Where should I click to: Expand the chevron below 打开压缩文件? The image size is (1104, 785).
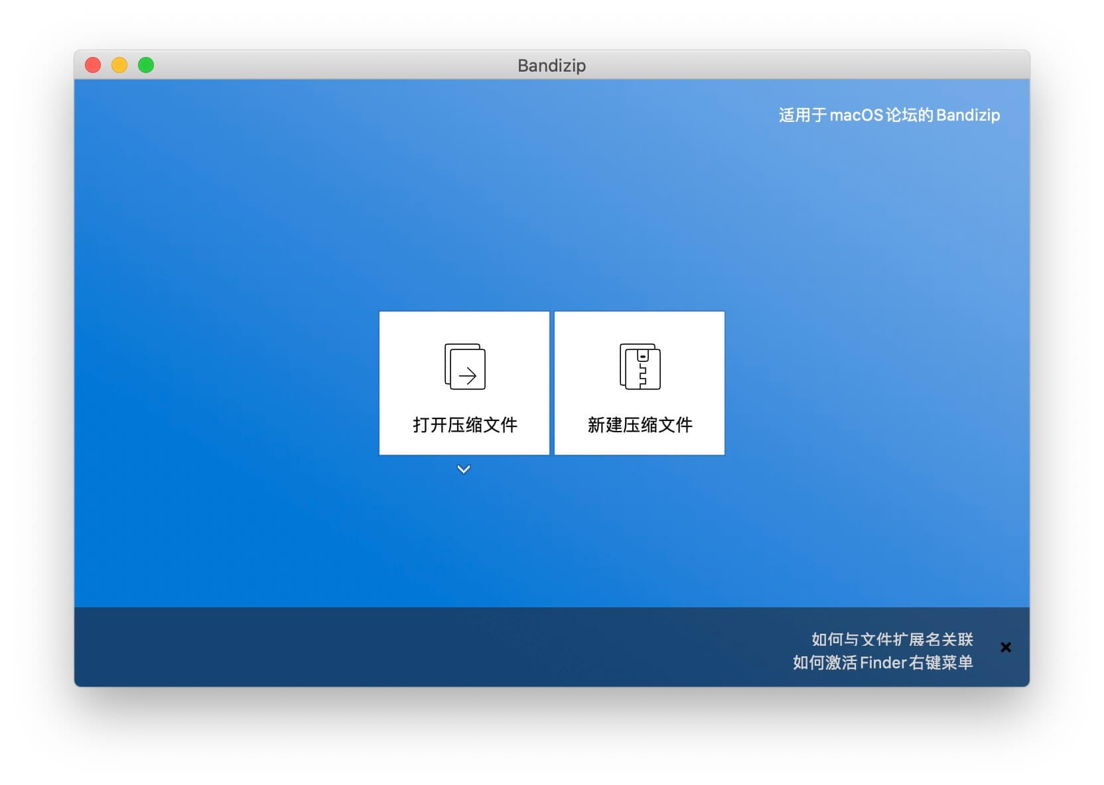pyautogui.click(x=464, y=469)
